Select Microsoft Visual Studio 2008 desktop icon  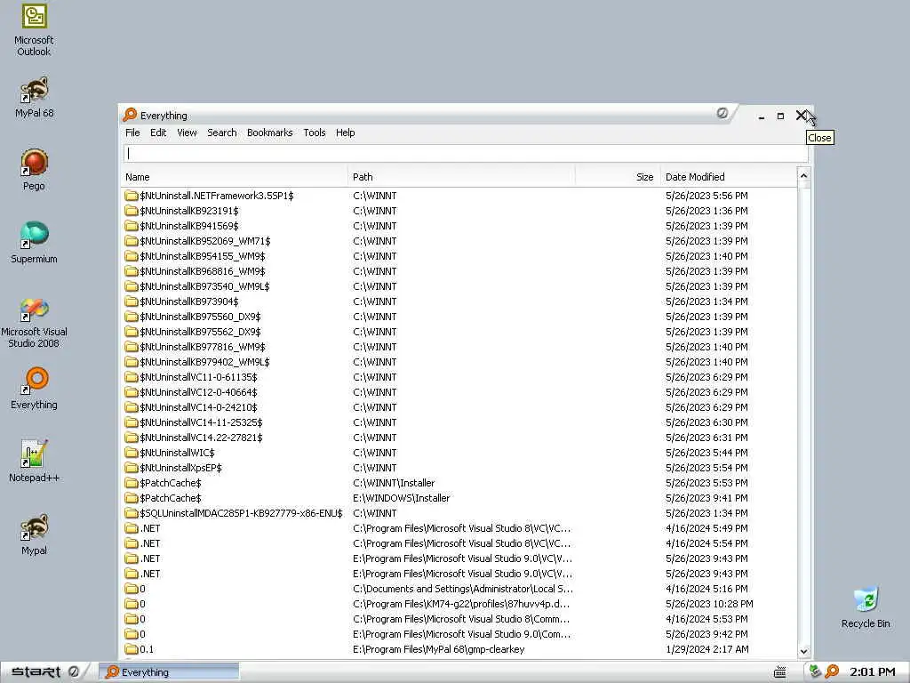pyautogui.click(x=34, y=322)
